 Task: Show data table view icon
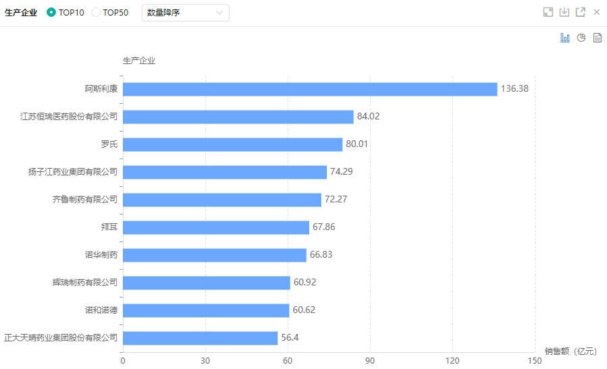[x=597, y=38]
